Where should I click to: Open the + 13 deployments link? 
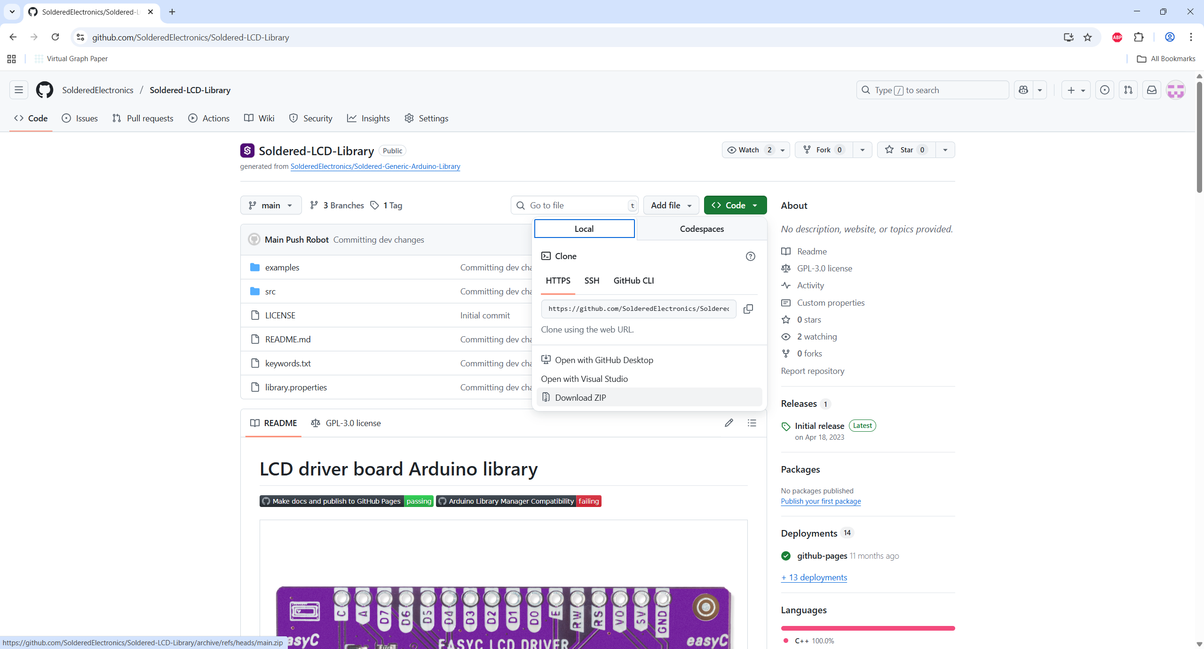coord(814,577)
